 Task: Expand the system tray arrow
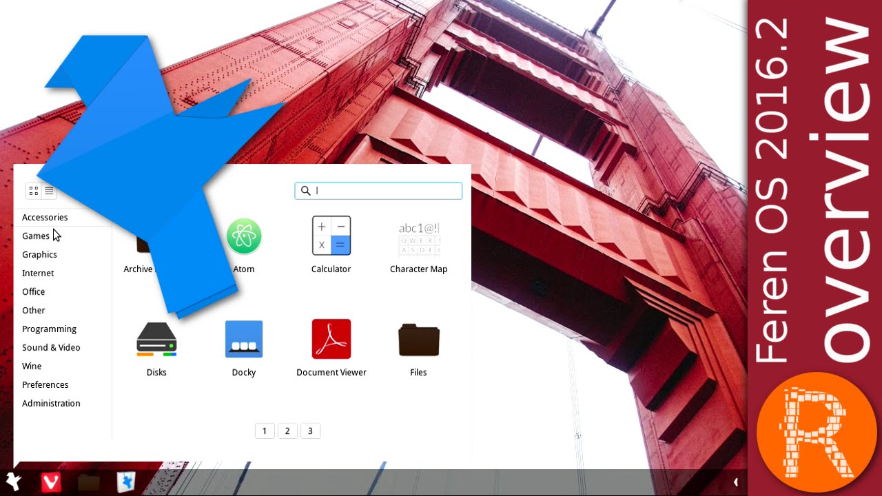pyautogui.click(x=736, y=482)
